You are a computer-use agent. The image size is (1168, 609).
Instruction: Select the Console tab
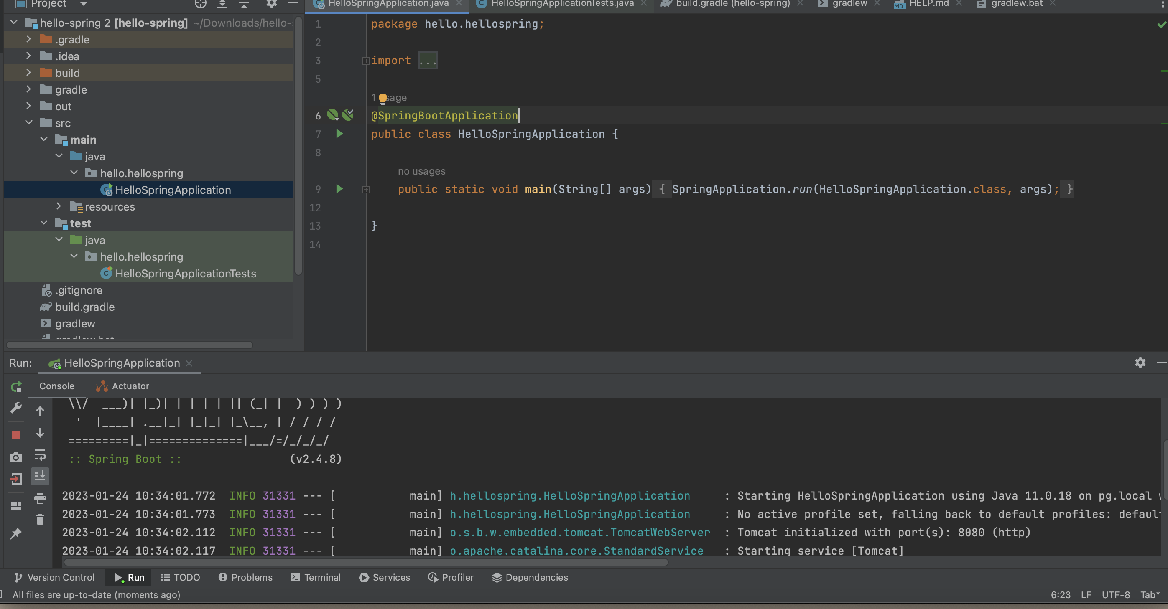tap(57, 386)
